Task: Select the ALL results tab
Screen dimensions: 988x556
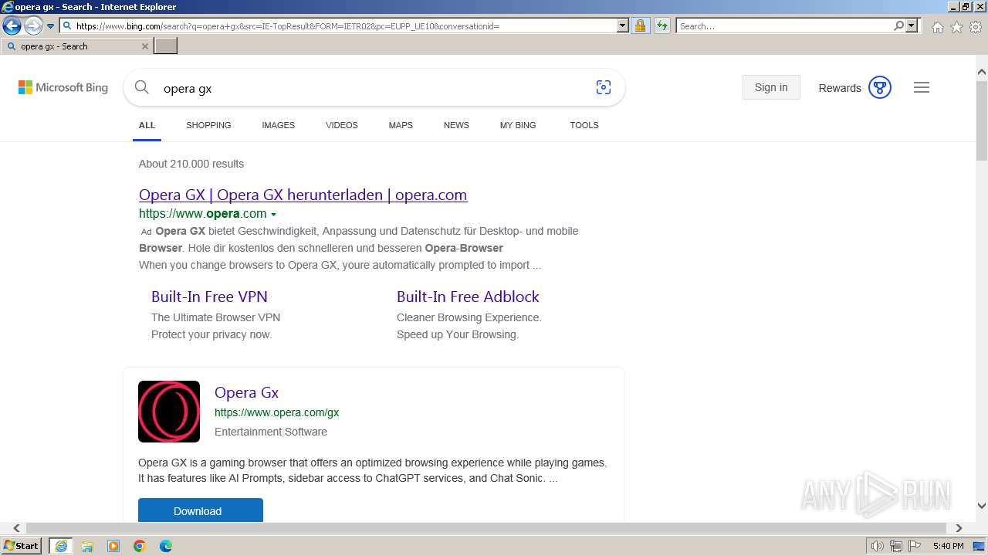Action: 147,125
